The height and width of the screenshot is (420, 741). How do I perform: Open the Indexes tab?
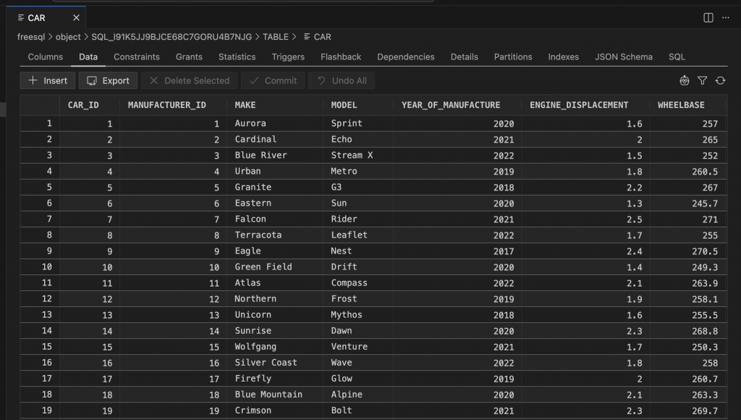pos(563,56)
